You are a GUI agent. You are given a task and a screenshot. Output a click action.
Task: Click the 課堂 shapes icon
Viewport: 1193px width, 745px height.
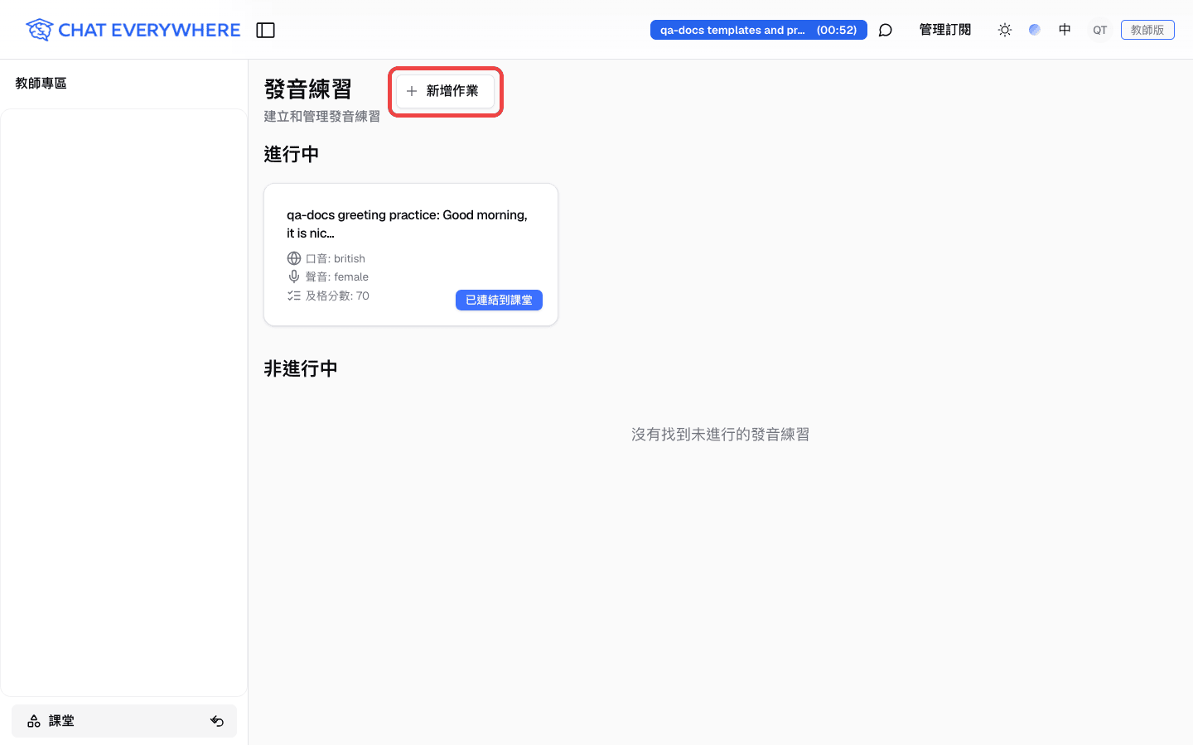34,721
